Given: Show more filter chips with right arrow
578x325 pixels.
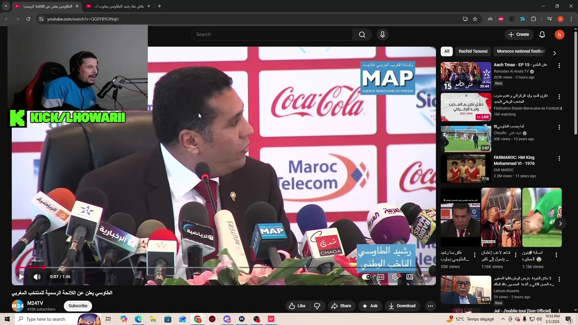Looking at the screenshot, I should pos(555,53).
